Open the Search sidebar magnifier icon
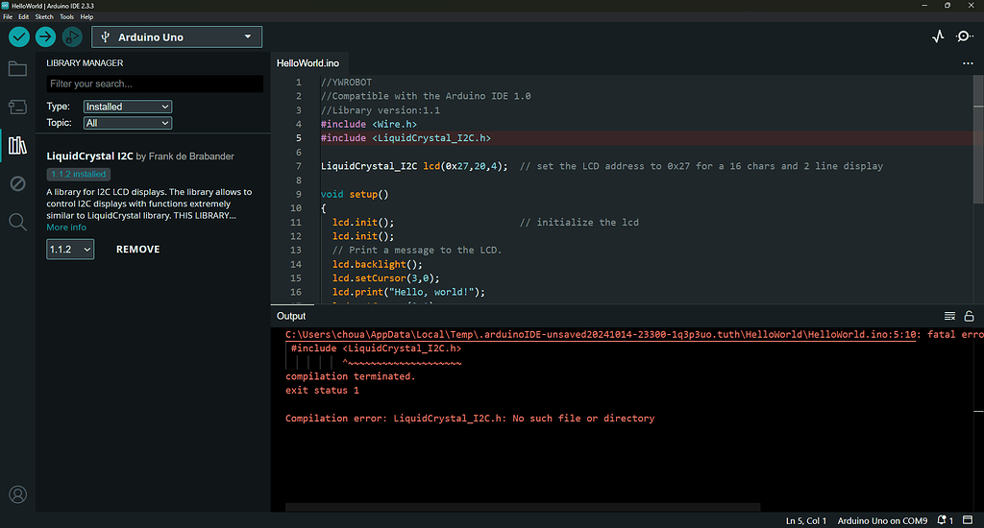The height and width of the screenshot is (528, 984). [x=17, y=222]
